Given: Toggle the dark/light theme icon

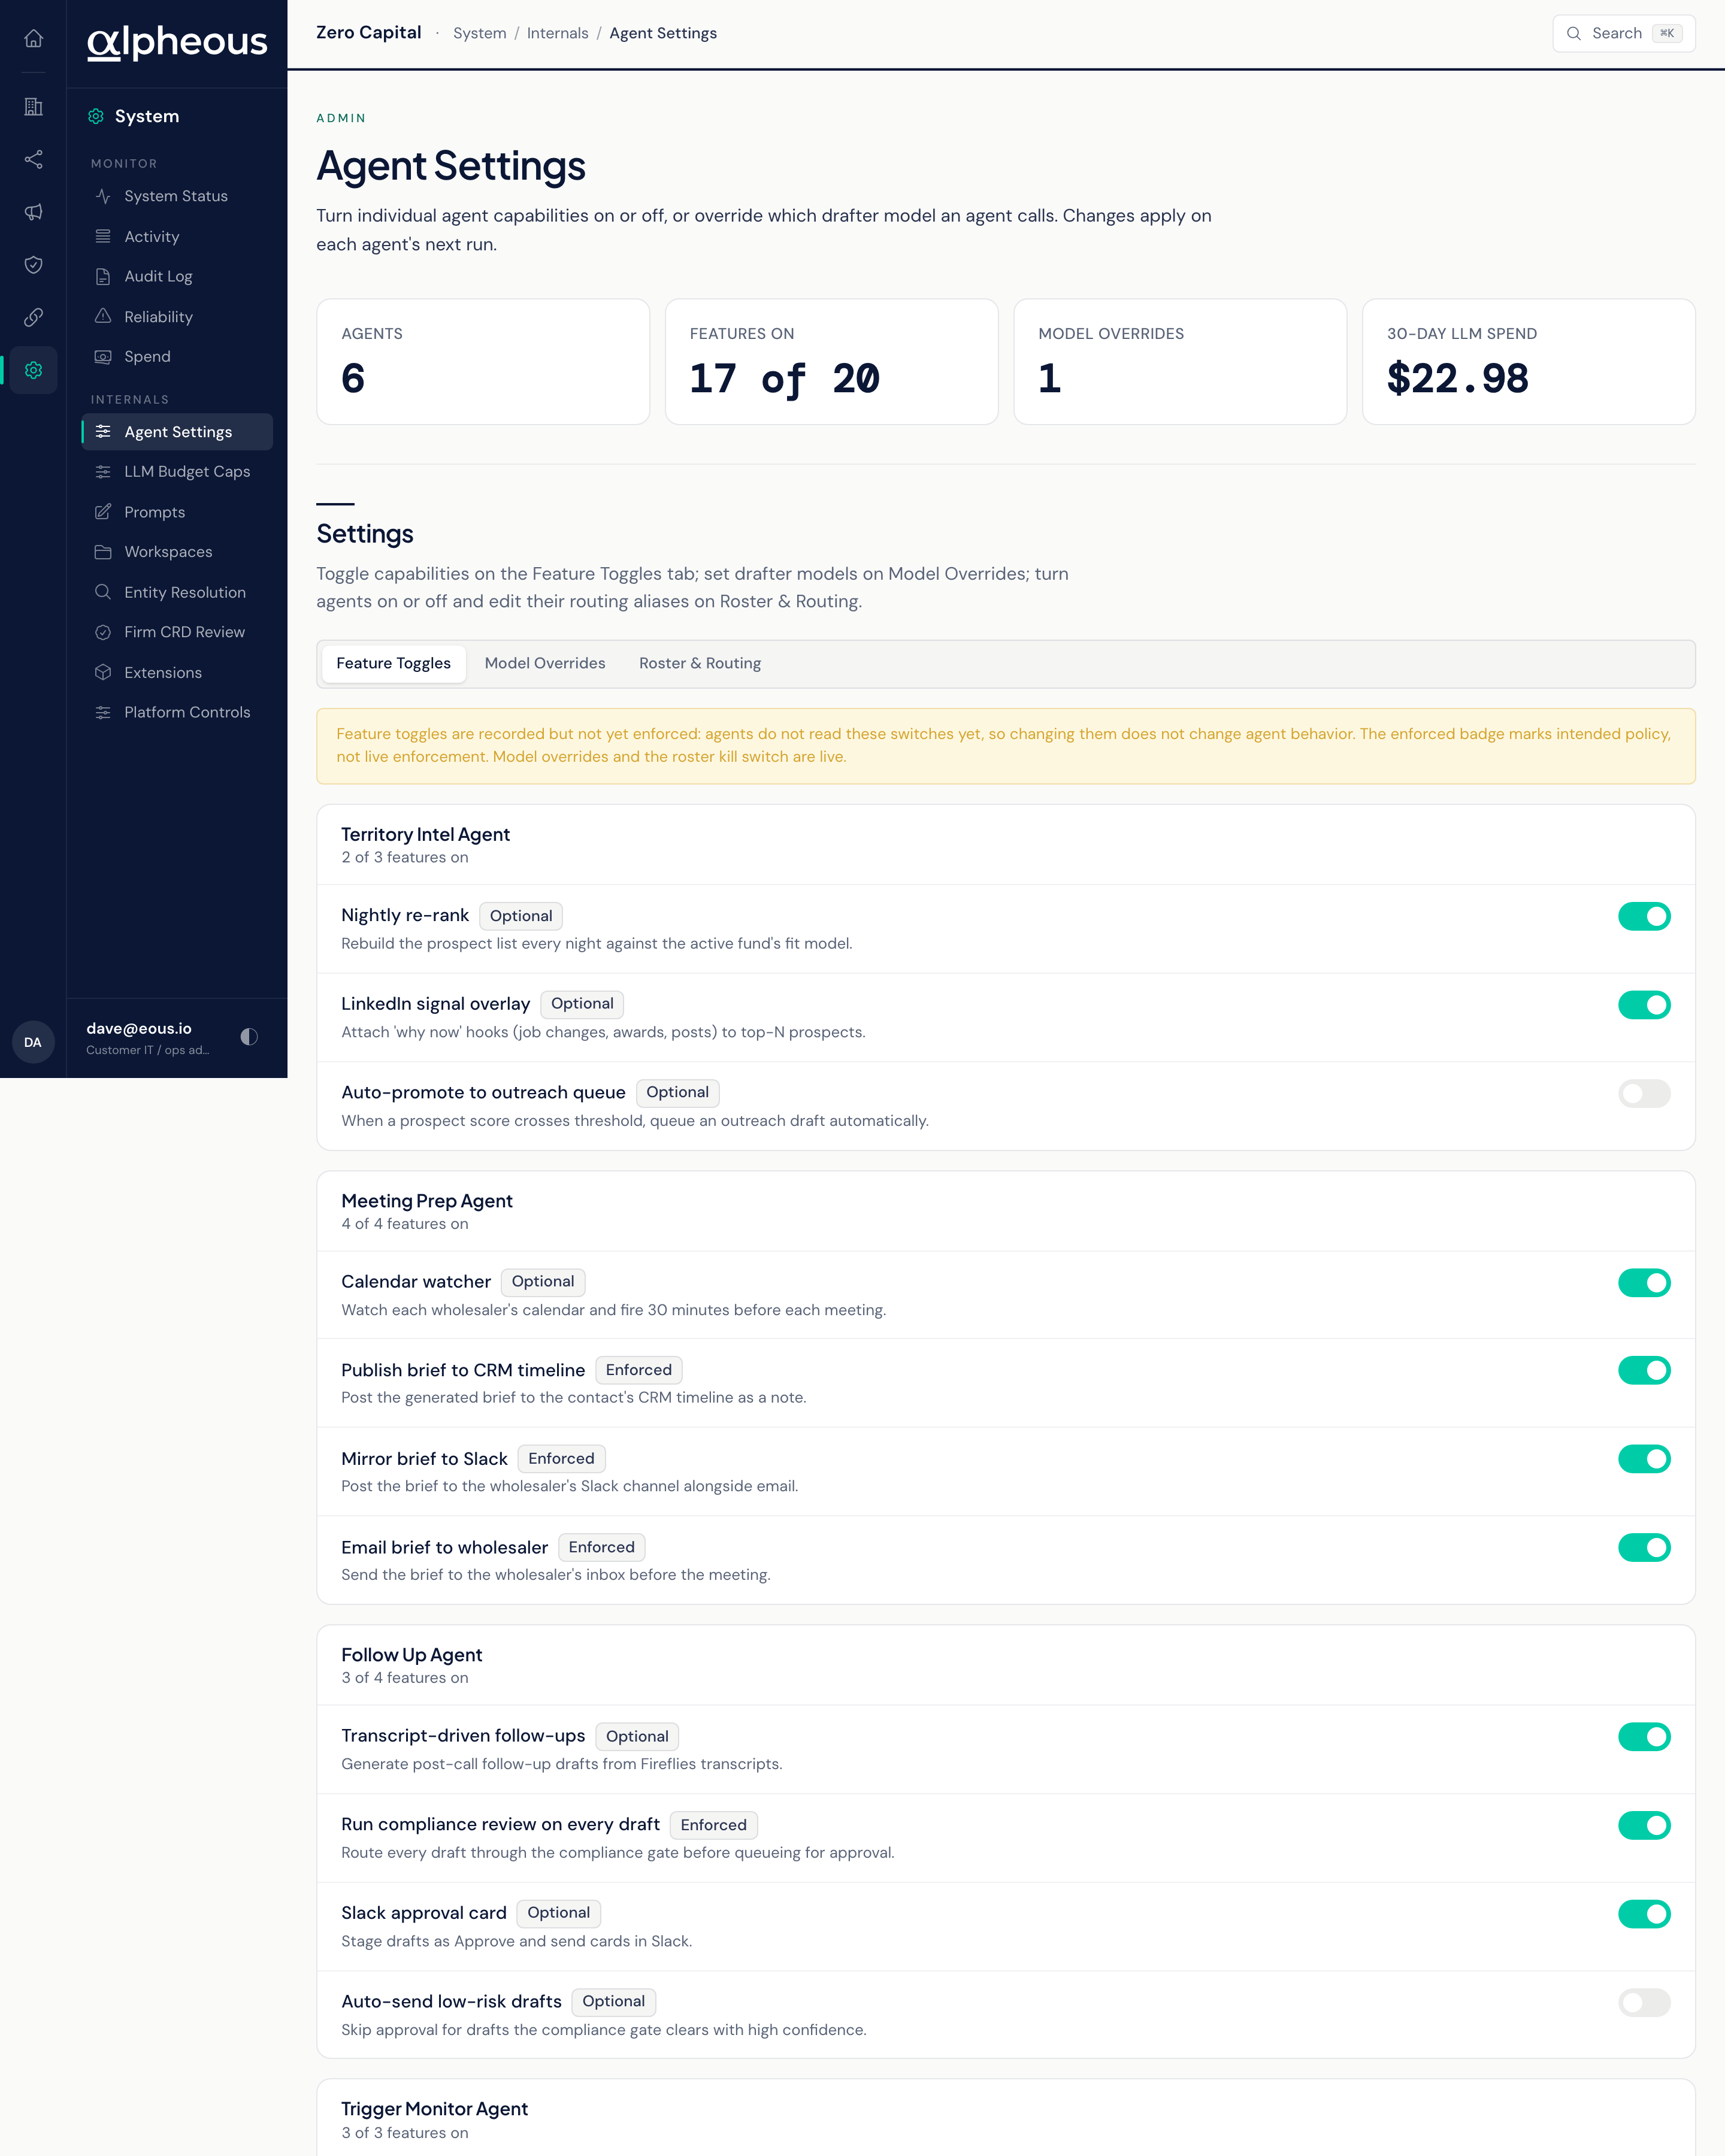Looking at the screenshot, I should coord(249,1037).
